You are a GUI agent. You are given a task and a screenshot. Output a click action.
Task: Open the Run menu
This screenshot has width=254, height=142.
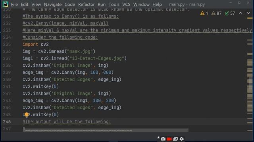tap(102, 4)
